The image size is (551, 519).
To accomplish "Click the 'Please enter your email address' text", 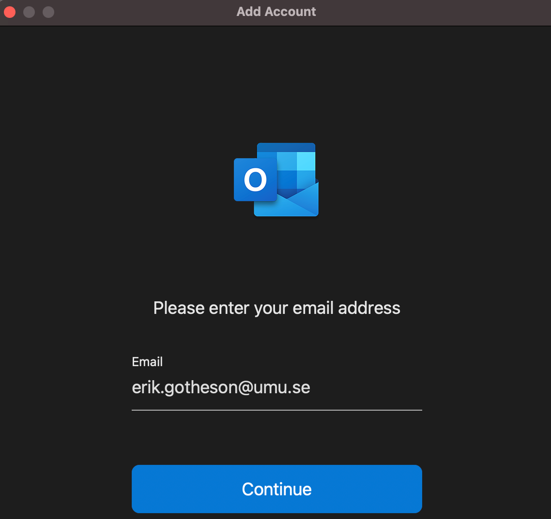I will (276, 308).
